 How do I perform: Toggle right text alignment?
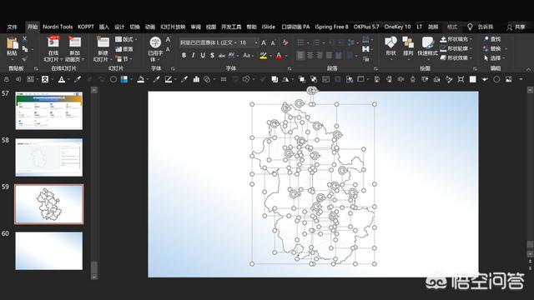pos(320,55)
